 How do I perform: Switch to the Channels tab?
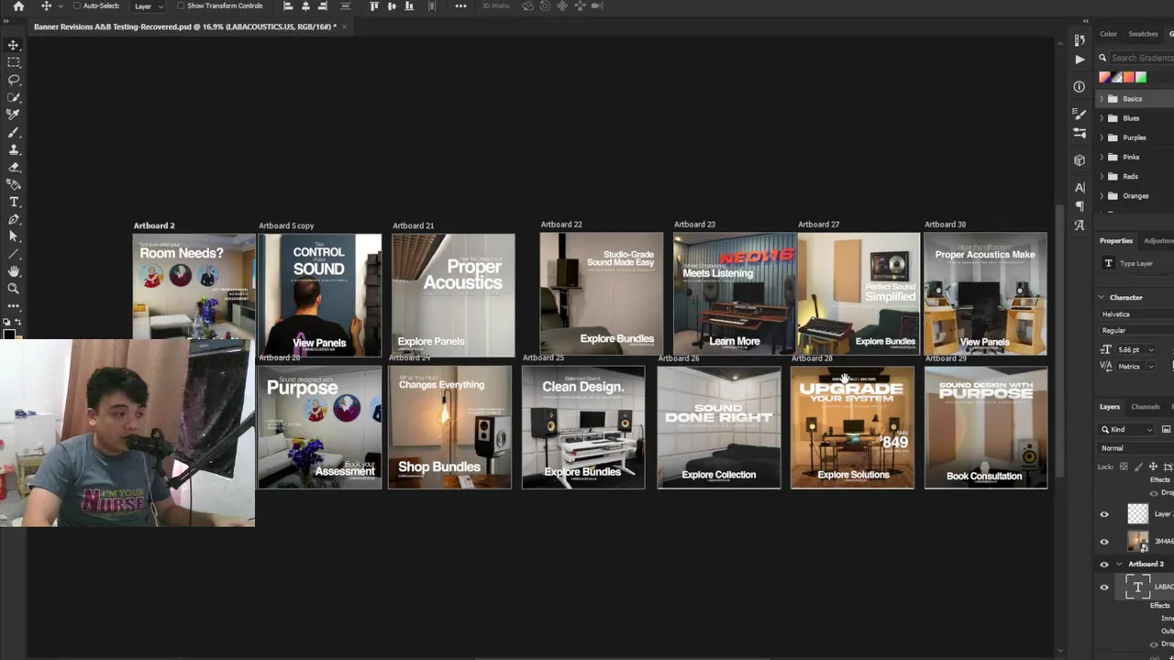[x=1146, y=407]
